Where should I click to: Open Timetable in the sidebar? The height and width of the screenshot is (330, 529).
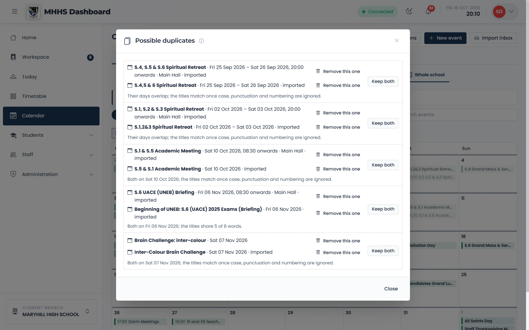pyautogui.click(x=51, y=96)
